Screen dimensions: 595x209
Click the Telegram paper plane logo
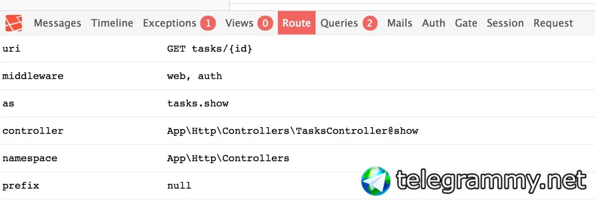[376, 181]
